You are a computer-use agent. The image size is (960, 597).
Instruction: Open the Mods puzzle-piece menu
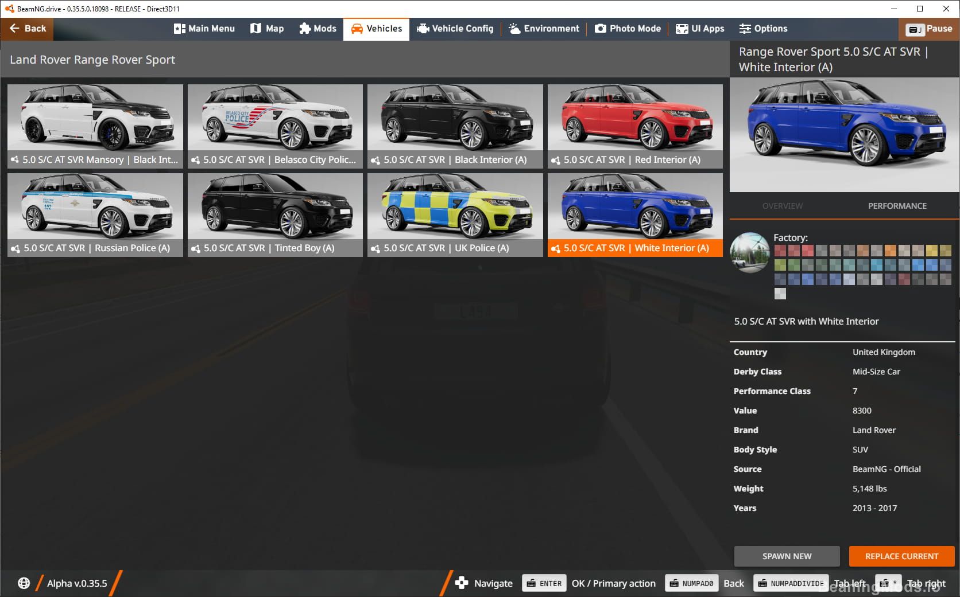pyautogui.click(x=318, y=29)
